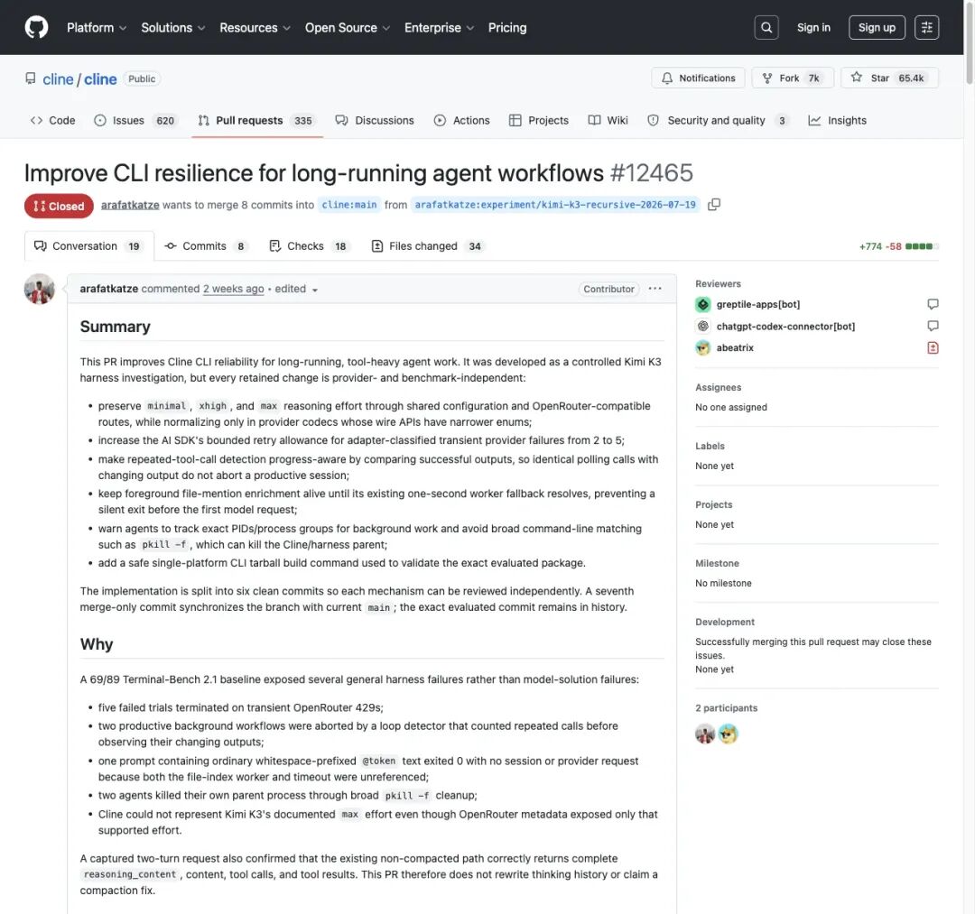Switch to the Commits tab
This screenshot has height=914, width=975.
[x=206, y=246]
